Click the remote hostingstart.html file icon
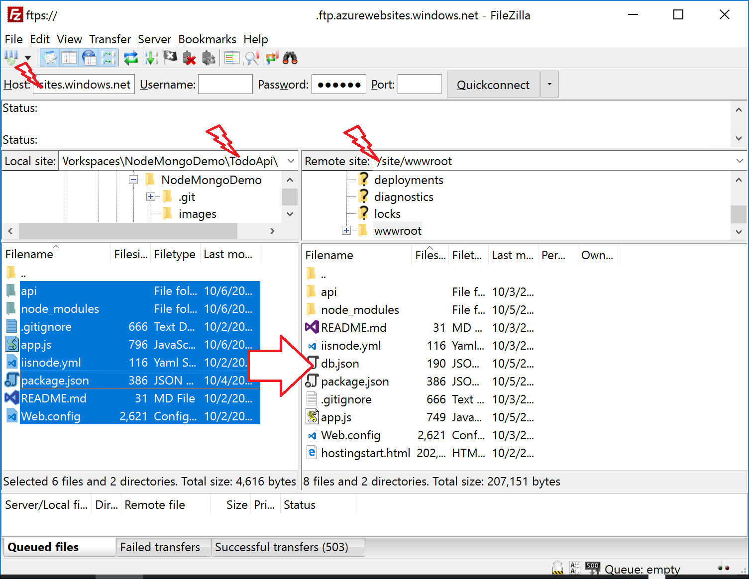Screen dimensions: 749x579 pos(312,453)
